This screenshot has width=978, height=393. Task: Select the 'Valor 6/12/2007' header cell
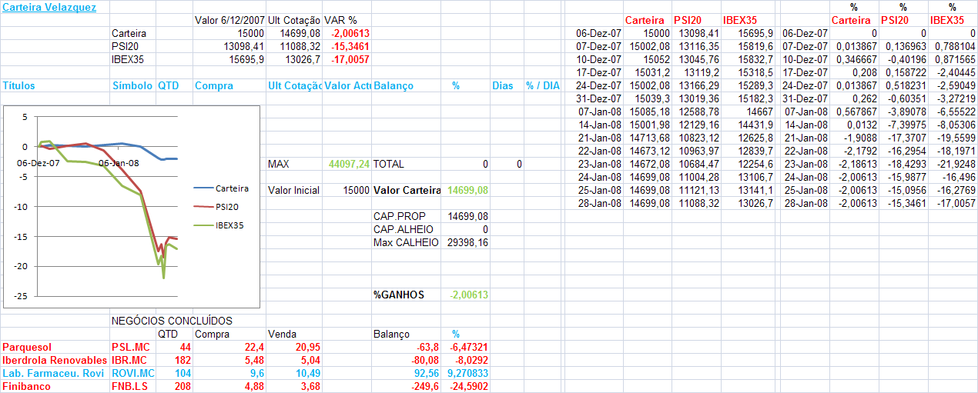click(x=229, y=20)
